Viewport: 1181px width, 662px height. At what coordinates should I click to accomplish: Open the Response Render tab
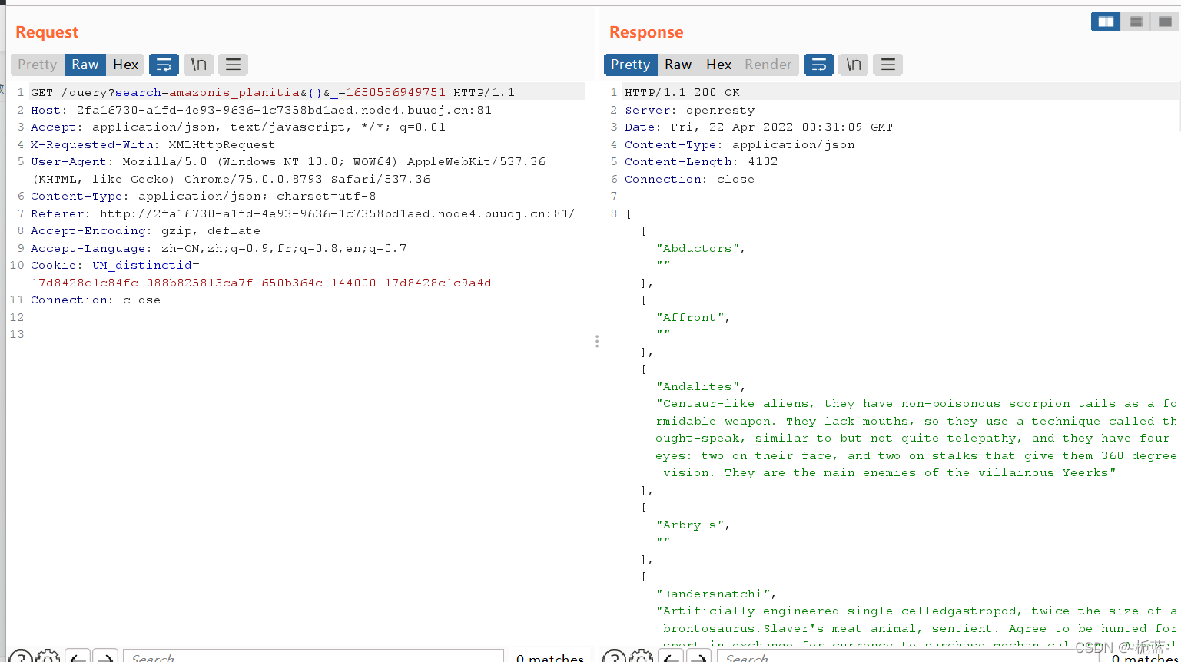pyautogui.click(x=768, y=65)
